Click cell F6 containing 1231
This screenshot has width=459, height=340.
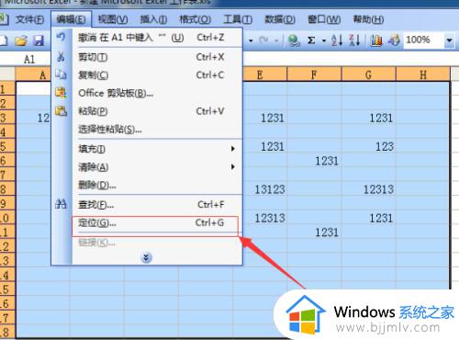314,161
